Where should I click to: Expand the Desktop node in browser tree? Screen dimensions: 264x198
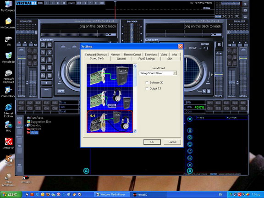coord(26,126)
